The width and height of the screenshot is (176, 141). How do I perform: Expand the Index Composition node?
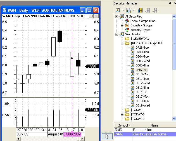coord(122,21)
